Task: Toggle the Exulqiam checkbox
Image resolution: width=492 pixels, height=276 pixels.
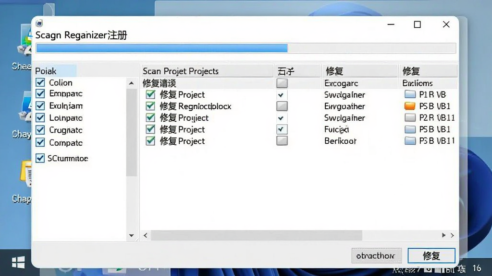Action: point(40,105)
